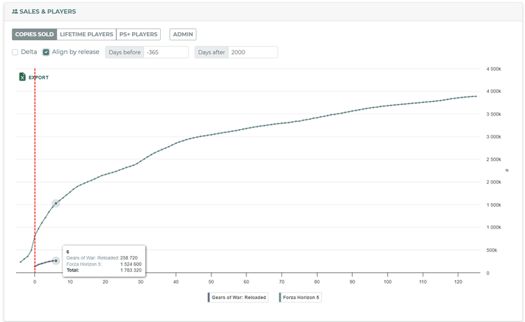The width and height of the screenshot is (525, 322).
Task: Enable the Delta checkbox
Action: (15, 52)
